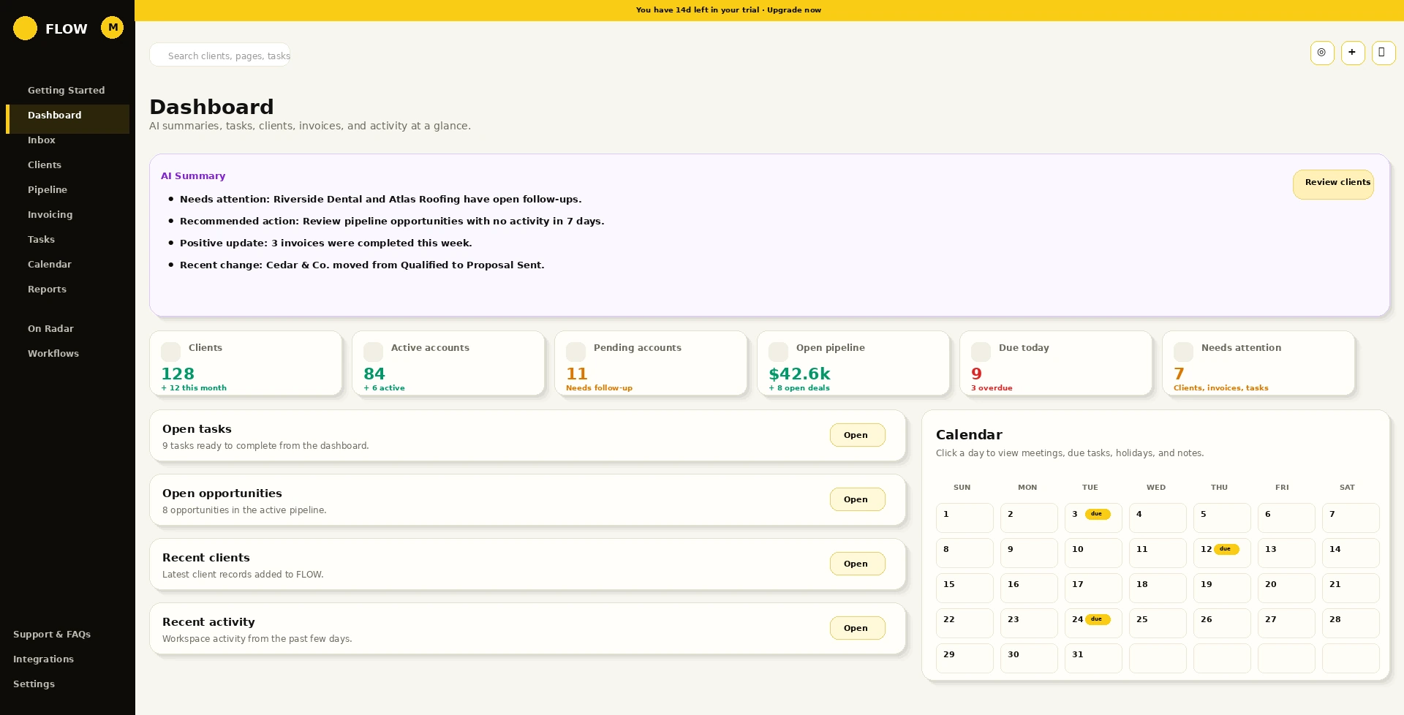1404x715 pixels.
Task: Select calendar day 15
Action: click(965, 588)
